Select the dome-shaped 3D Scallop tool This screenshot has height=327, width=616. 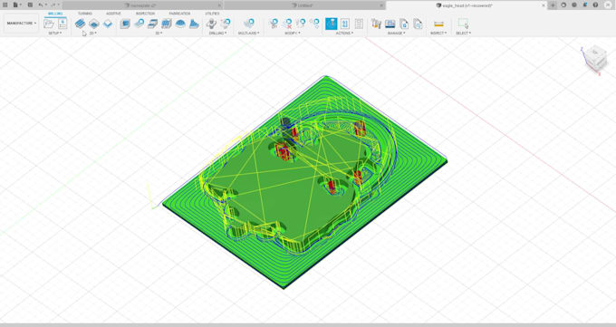pos(180,24)
